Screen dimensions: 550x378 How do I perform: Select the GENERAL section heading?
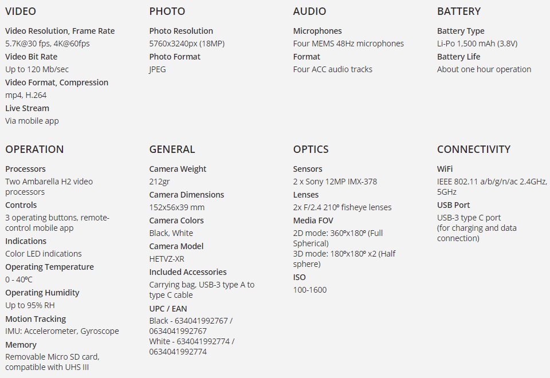click(172, 149)
